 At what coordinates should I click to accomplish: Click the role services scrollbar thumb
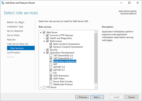point(96,58)
